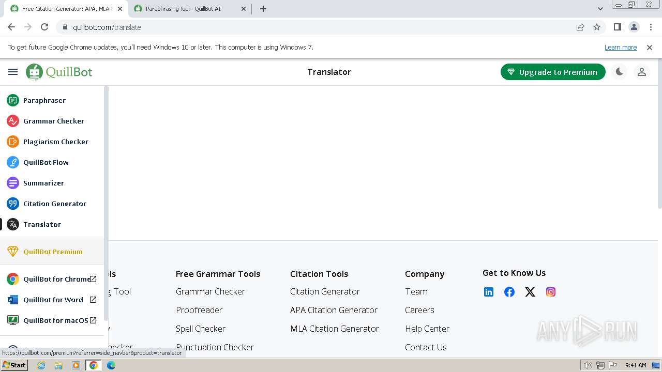
Task: Click the Grammar Checker sidebar icon
Action: (x=13, y=121)
